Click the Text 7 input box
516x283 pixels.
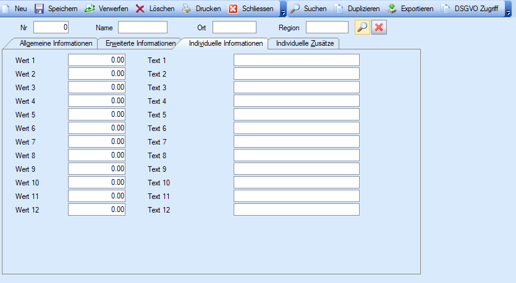pyautogui.click(x=297, y=142)
